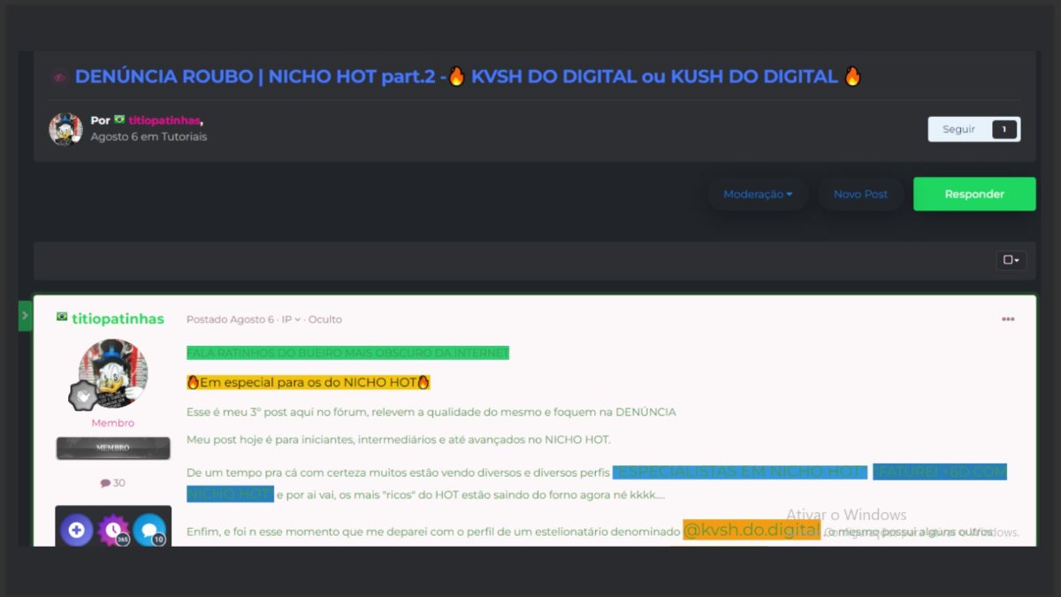Click the purple clock 365 badge
The height and width of the screenshot is (597, 1061).
113,530
